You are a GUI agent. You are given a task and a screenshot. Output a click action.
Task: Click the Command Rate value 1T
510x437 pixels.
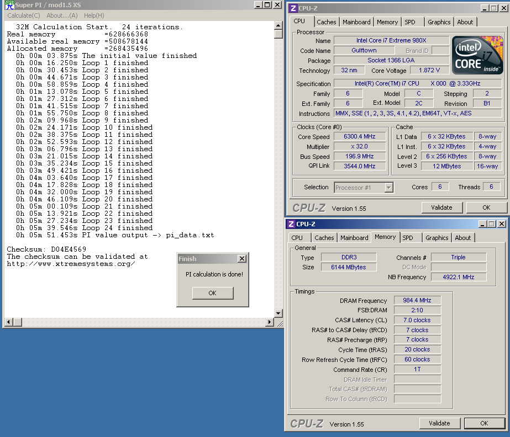(417, 370)
